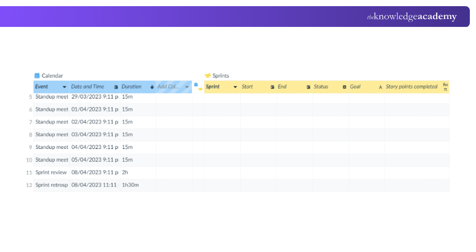Click the date icon in Start column header

click(x=272, y=87)
